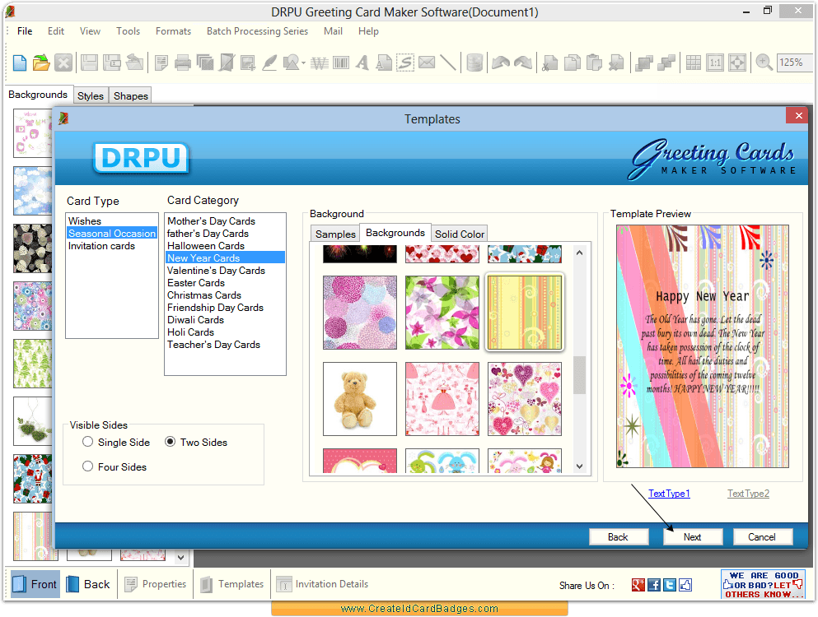
Task: Open the Batch Processing Series menu
Action: (x=257, y=31)
